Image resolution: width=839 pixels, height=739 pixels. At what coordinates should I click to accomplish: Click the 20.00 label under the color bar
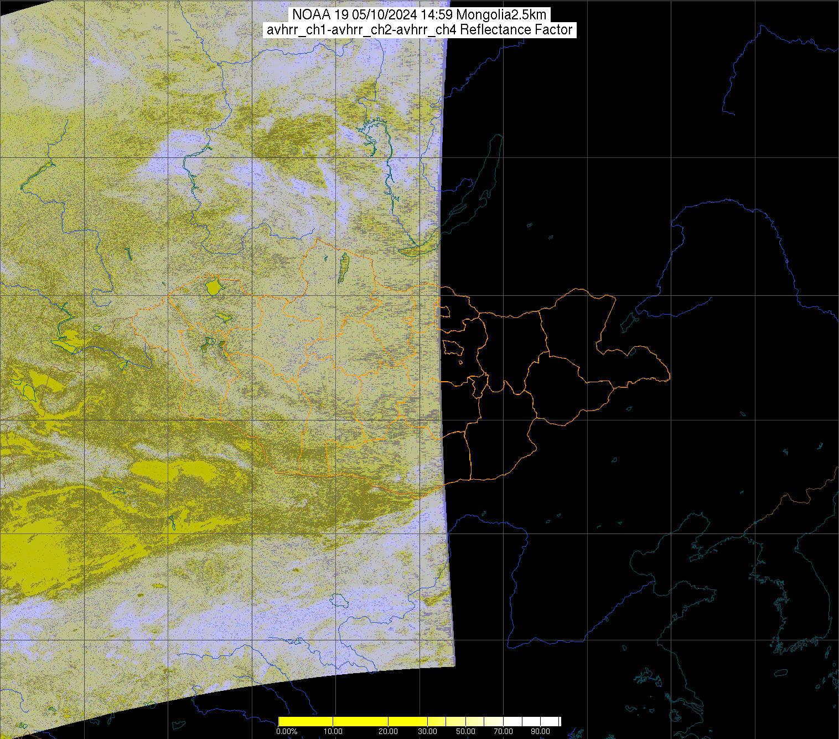click(389, 732)
